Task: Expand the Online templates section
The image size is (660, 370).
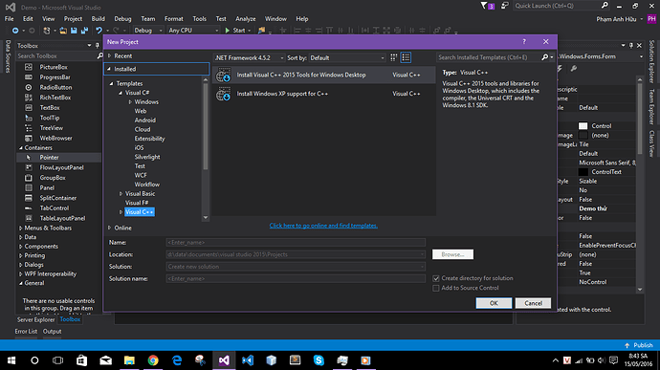Action: tap(109, 228)
